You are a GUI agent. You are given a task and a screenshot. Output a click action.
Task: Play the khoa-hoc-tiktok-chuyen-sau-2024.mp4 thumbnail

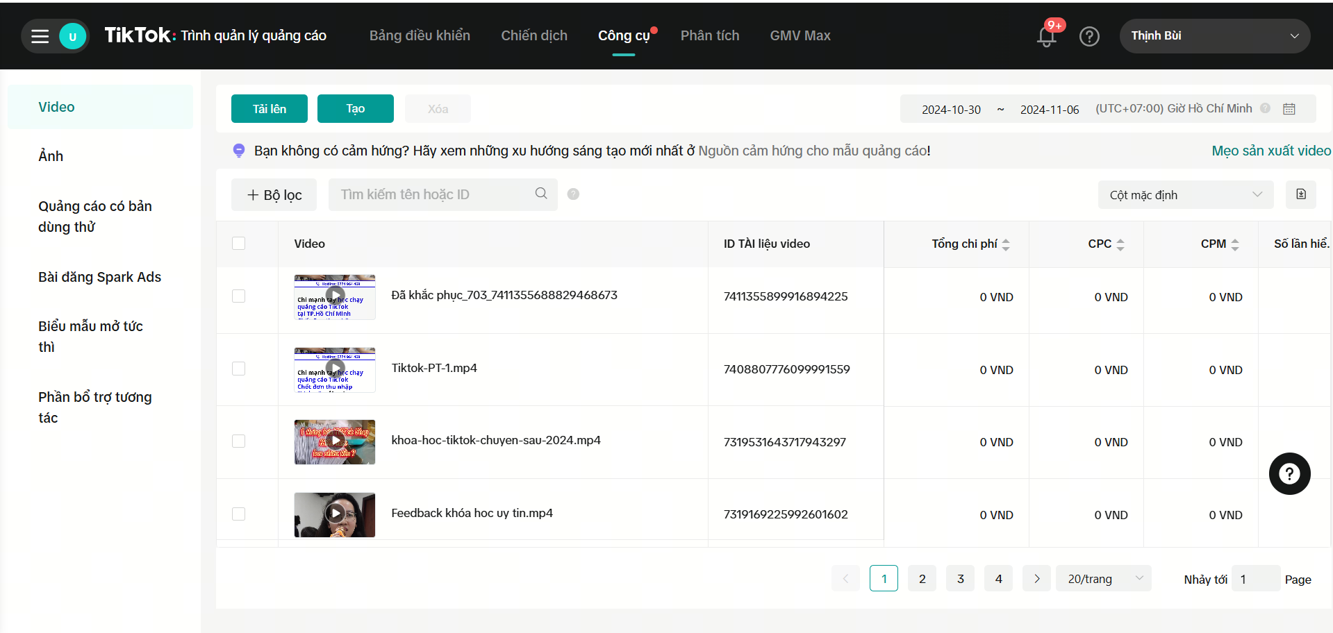tap(335, 441)
